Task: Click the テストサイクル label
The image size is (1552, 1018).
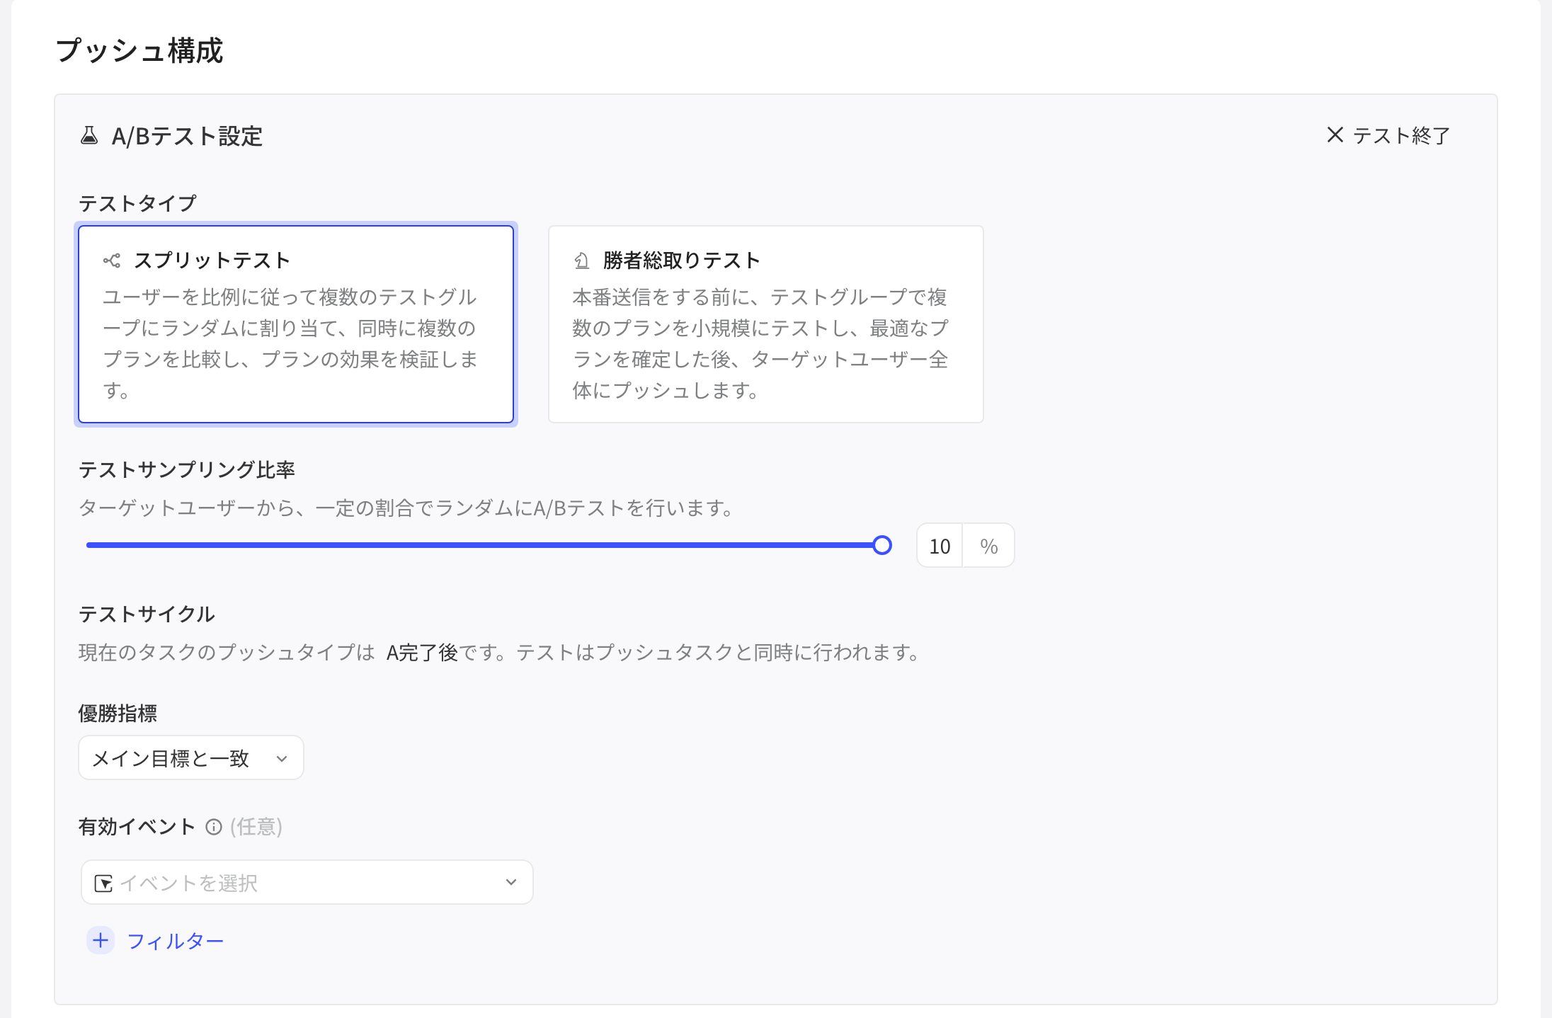Action: coord(147,614)
